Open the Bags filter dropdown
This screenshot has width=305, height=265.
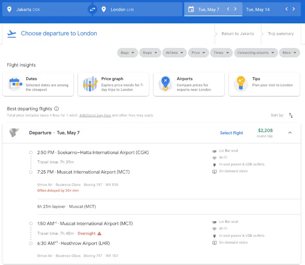[127, 53]
